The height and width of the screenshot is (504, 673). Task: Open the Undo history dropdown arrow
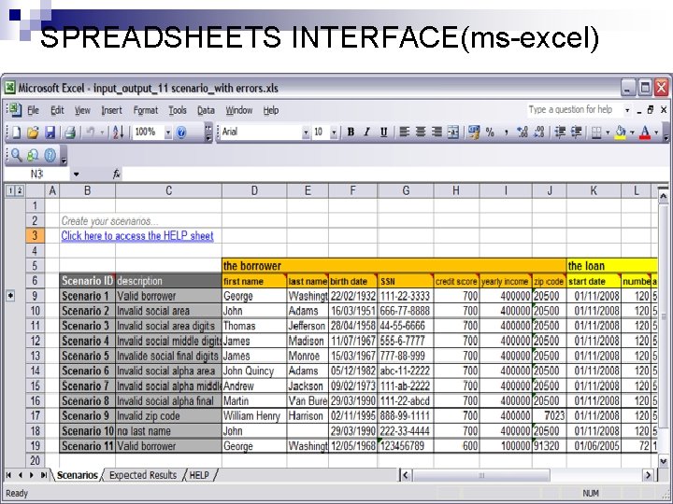point(102,133)
